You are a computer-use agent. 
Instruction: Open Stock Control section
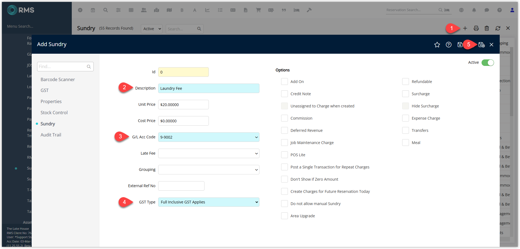tap(54, 113)
